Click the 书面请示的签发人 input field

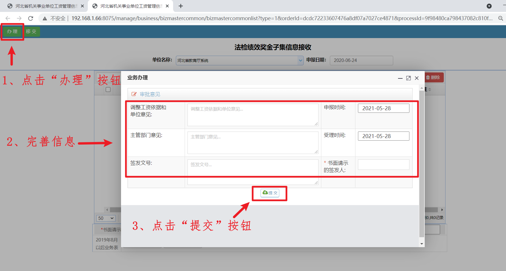tap(384, 164)
